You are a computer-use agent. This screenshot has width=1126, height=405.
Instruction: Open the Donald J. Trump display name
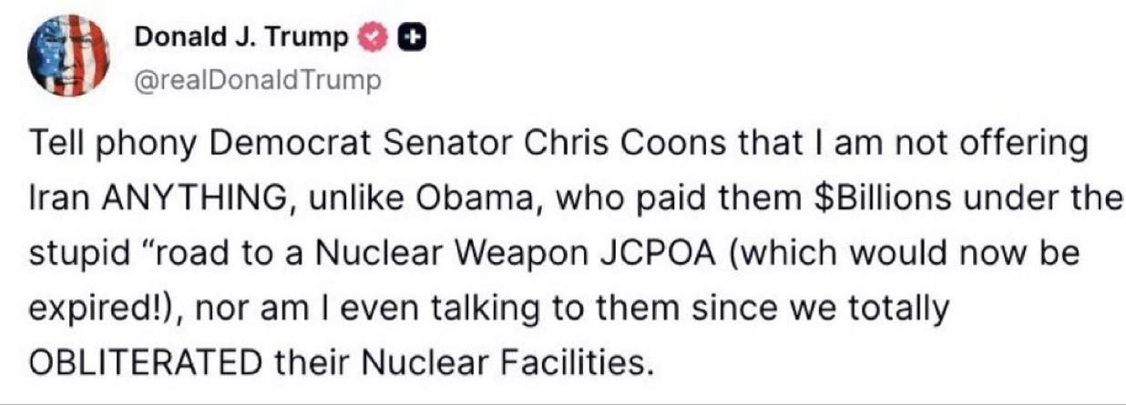(x=241, y=38)
